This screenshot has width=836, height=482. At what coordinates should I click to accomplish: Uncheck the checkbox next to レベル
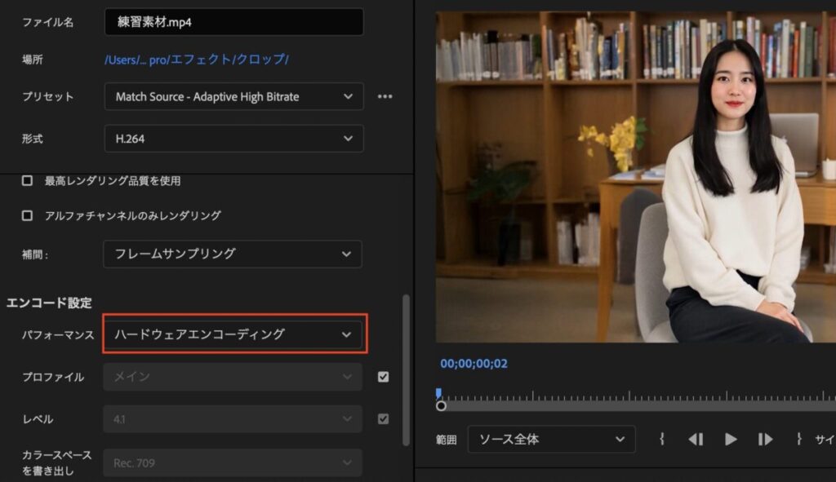[x=383, y=418]
